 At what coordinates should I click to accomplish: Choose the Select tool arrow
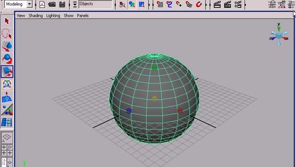7,21
